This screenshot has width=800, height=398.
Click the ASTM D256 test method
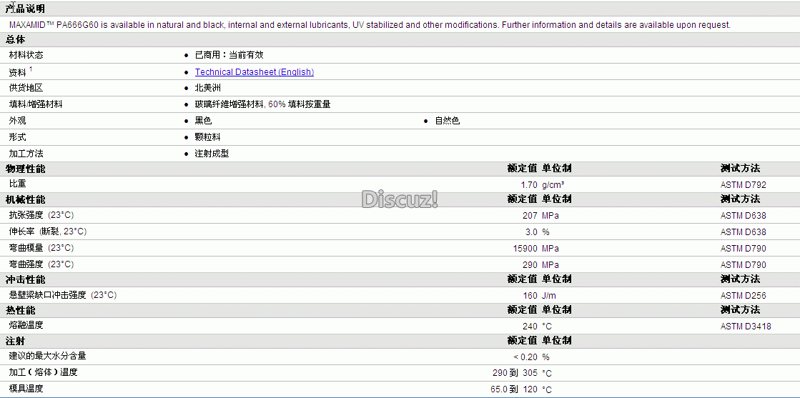click(x=744, y=295)
